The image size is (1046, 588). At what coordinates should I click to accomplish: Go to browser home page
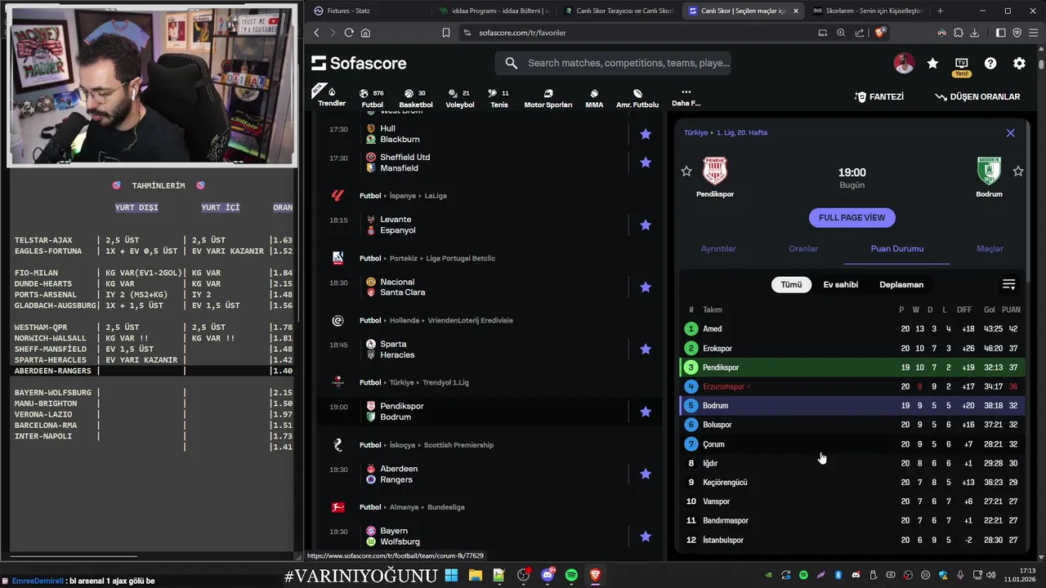coord(365,33)
